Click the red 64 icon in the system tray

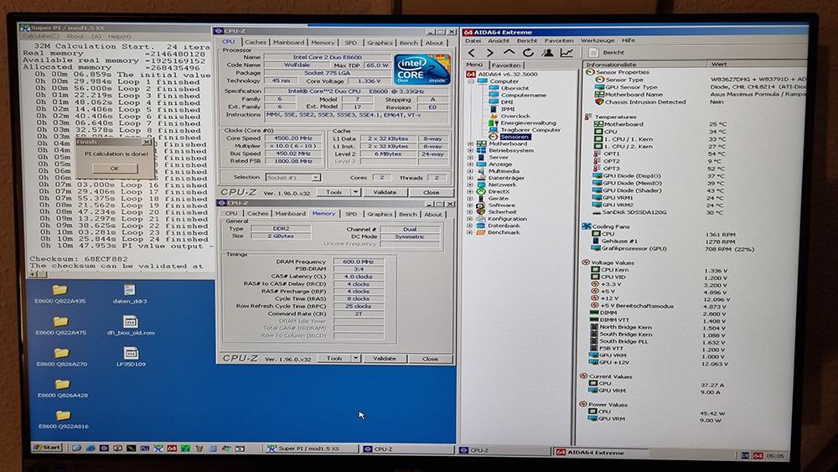click(x=758, y=455)
